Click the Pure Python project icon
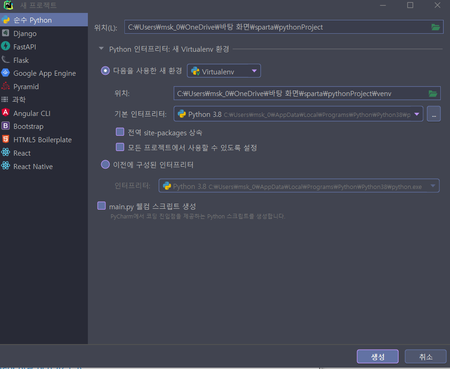 tap(6, 20)
